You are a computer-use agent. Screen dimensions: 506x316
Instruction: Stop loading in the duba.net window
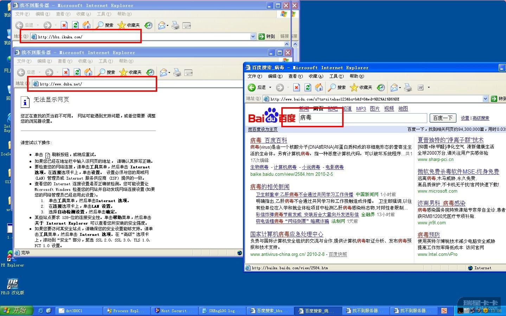pyautogui.click(x=66, y=72)
